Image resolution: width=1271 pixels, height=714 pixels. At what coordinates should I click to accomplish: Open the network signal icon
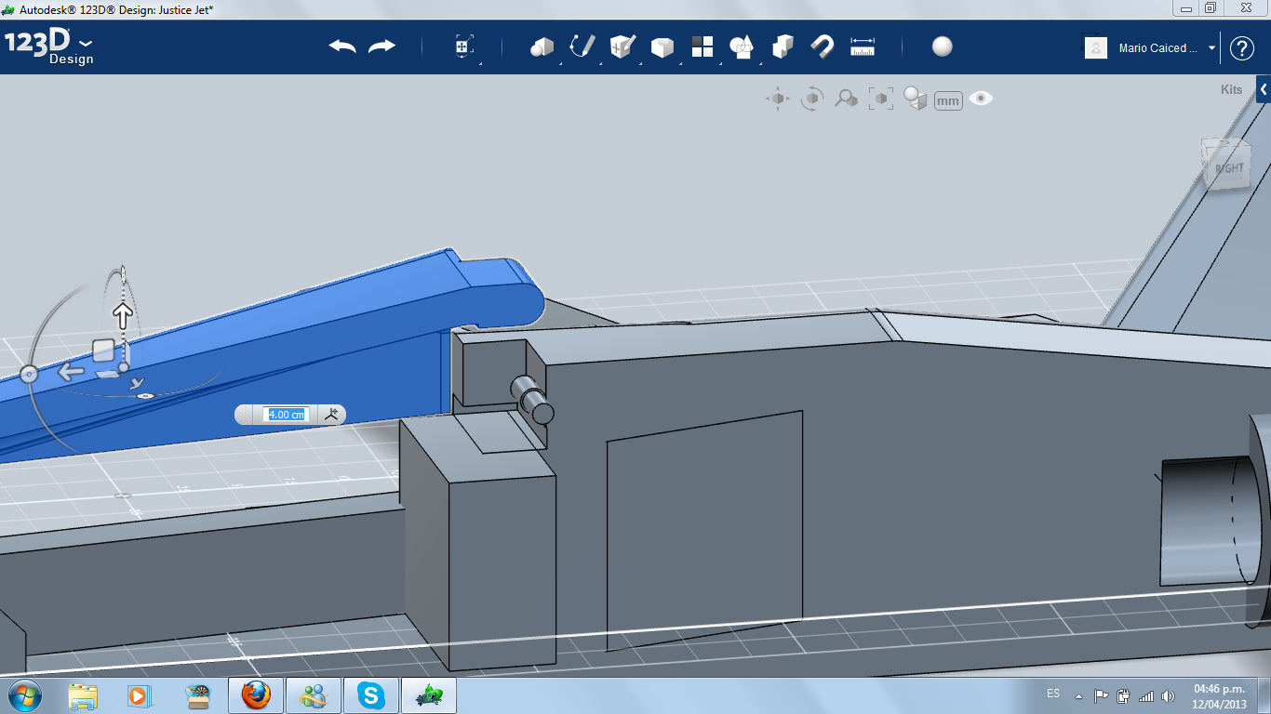(1145, 695)
